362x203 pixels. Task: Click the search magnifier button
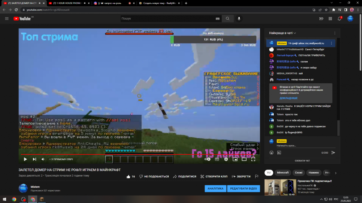[x=227, y=19]
